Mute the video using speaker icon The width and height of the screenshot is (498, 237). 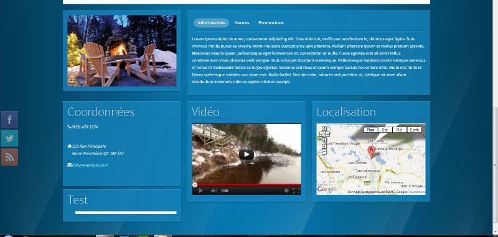point(214,191)
